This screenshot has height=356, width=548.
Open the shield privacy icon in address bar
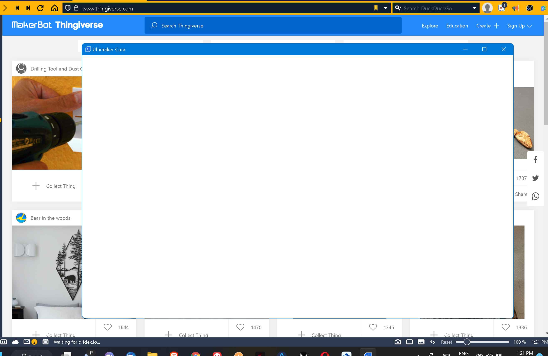click(x=68, y=8)
